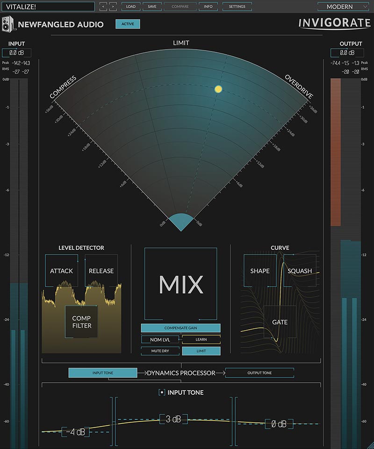The image size is (374, 449).
Task: Switch to the OUTPUT TONE section
Action: [x=259, y=373]
